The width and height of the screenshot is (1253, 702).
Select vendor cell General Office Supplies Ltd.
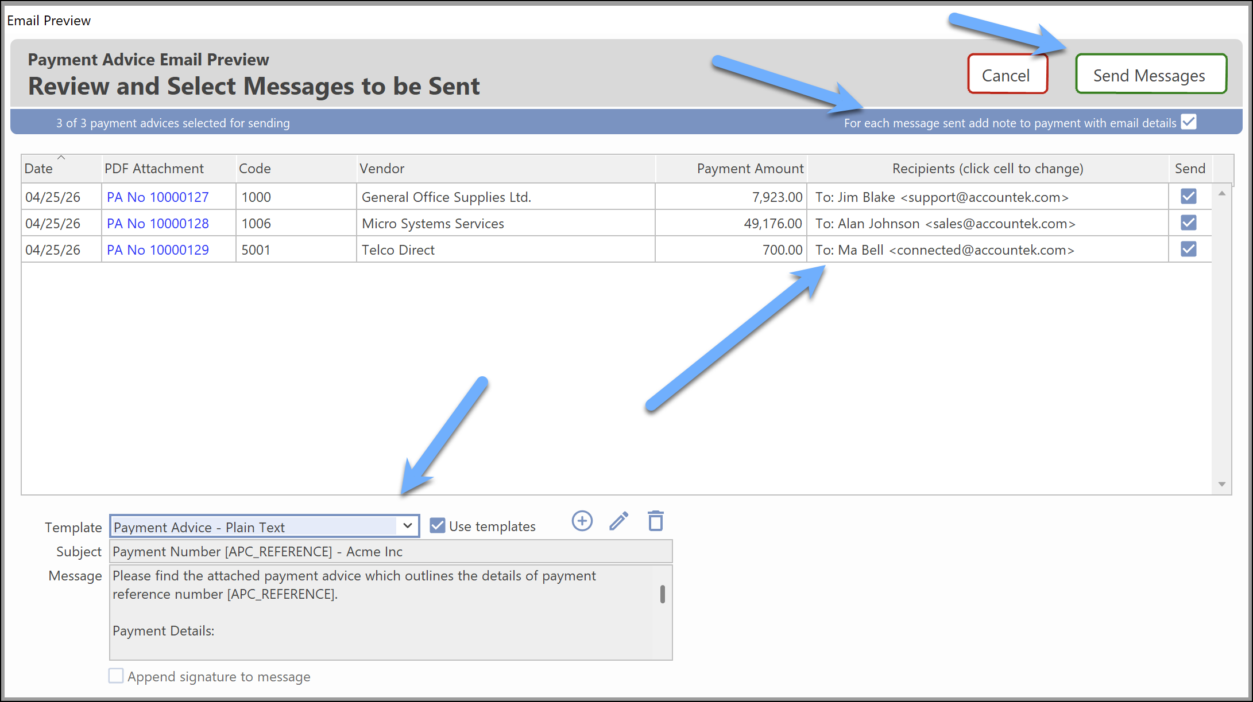pyautogui.click(x=506, y=197)
